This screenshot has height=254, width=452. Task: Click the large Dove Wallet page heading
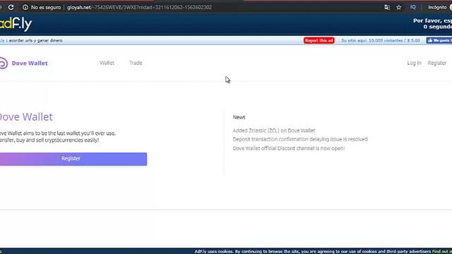pyautogui.click(x=26, y=117)
